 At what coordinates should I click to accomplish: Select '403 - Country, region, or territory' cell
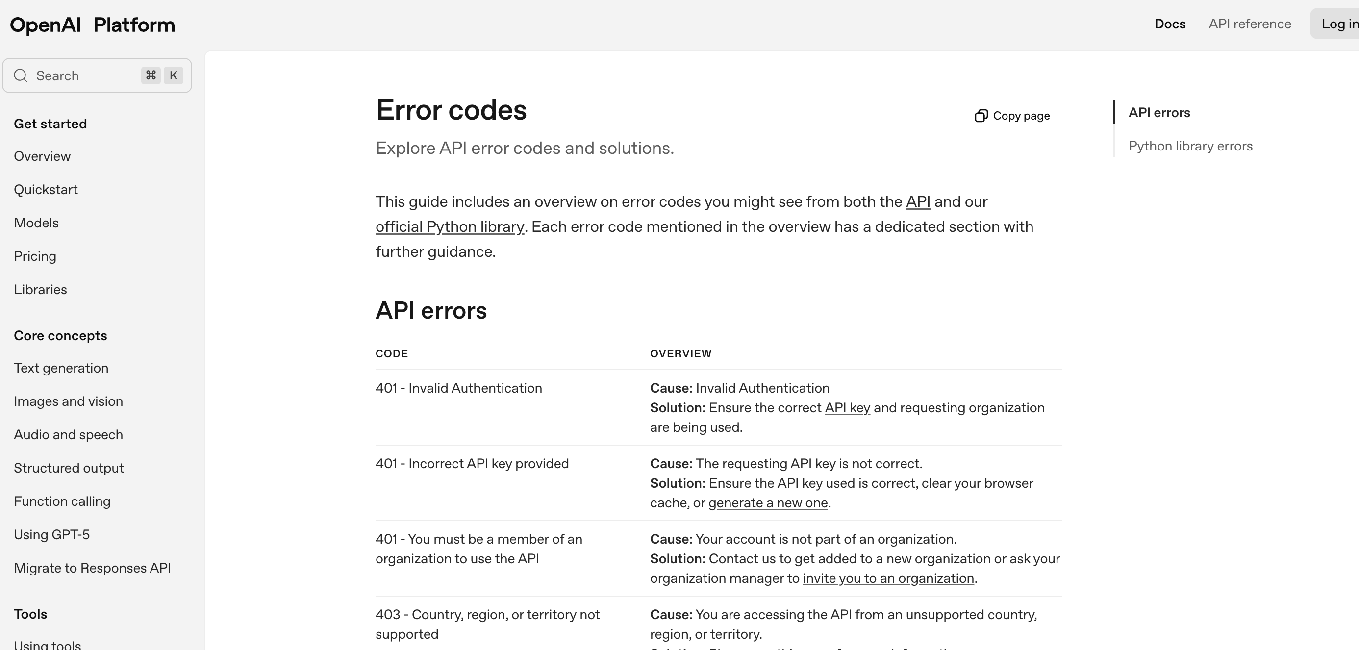[x=487, y=624]
